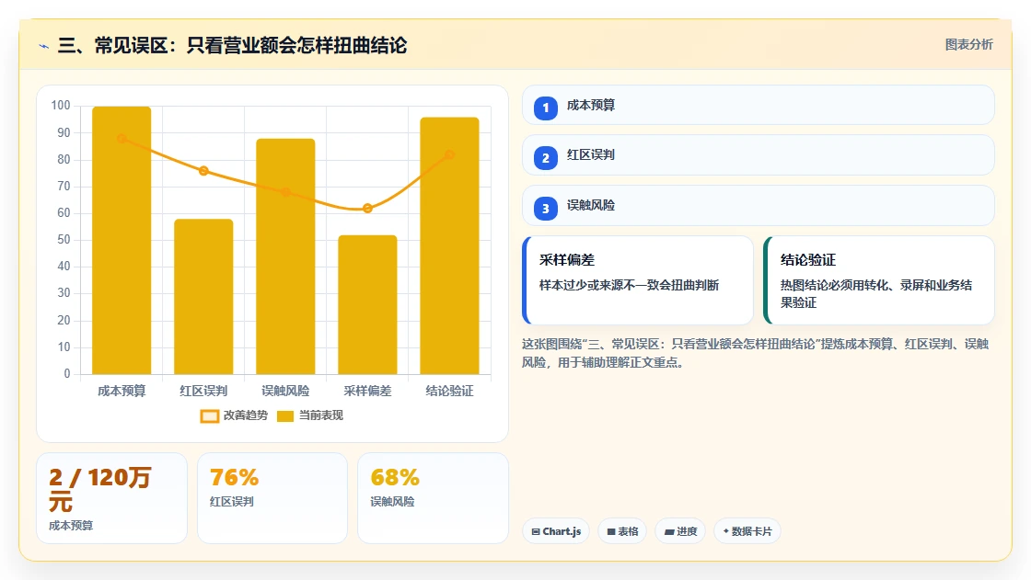Click the description paragraph starting 这张图围绕
The width and height of the screenshot is (1031, 580).
(x=756, y=353)
